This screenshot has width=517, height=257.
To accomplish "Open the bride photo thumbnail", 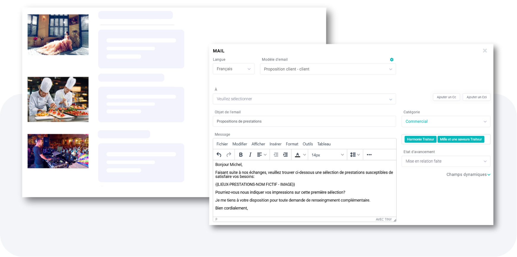I will [x=58, y=35].
